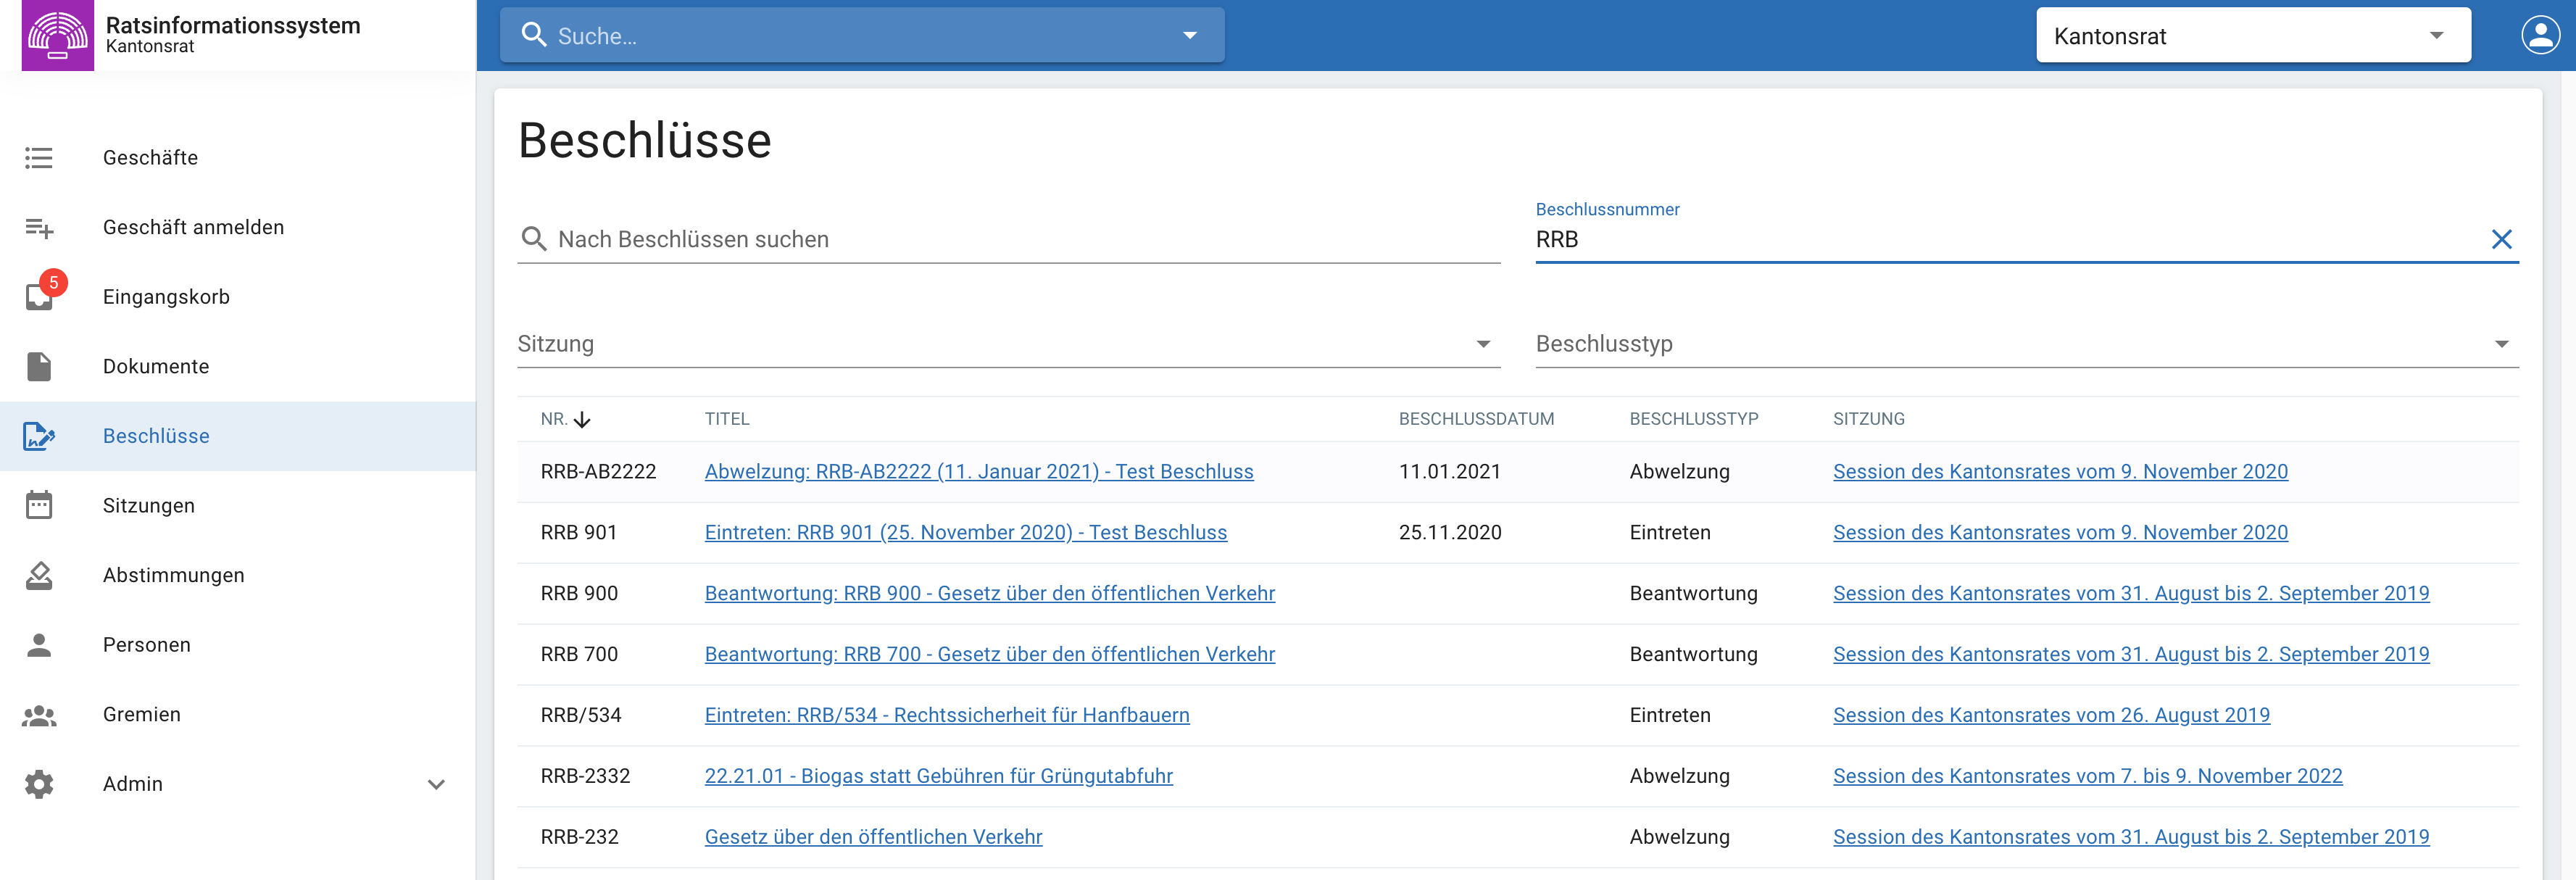Expand the Kantonsrat selector in header
The height and width of the screenshot is (880, 2576).
pyautogui.click(x=2436, y=36)
